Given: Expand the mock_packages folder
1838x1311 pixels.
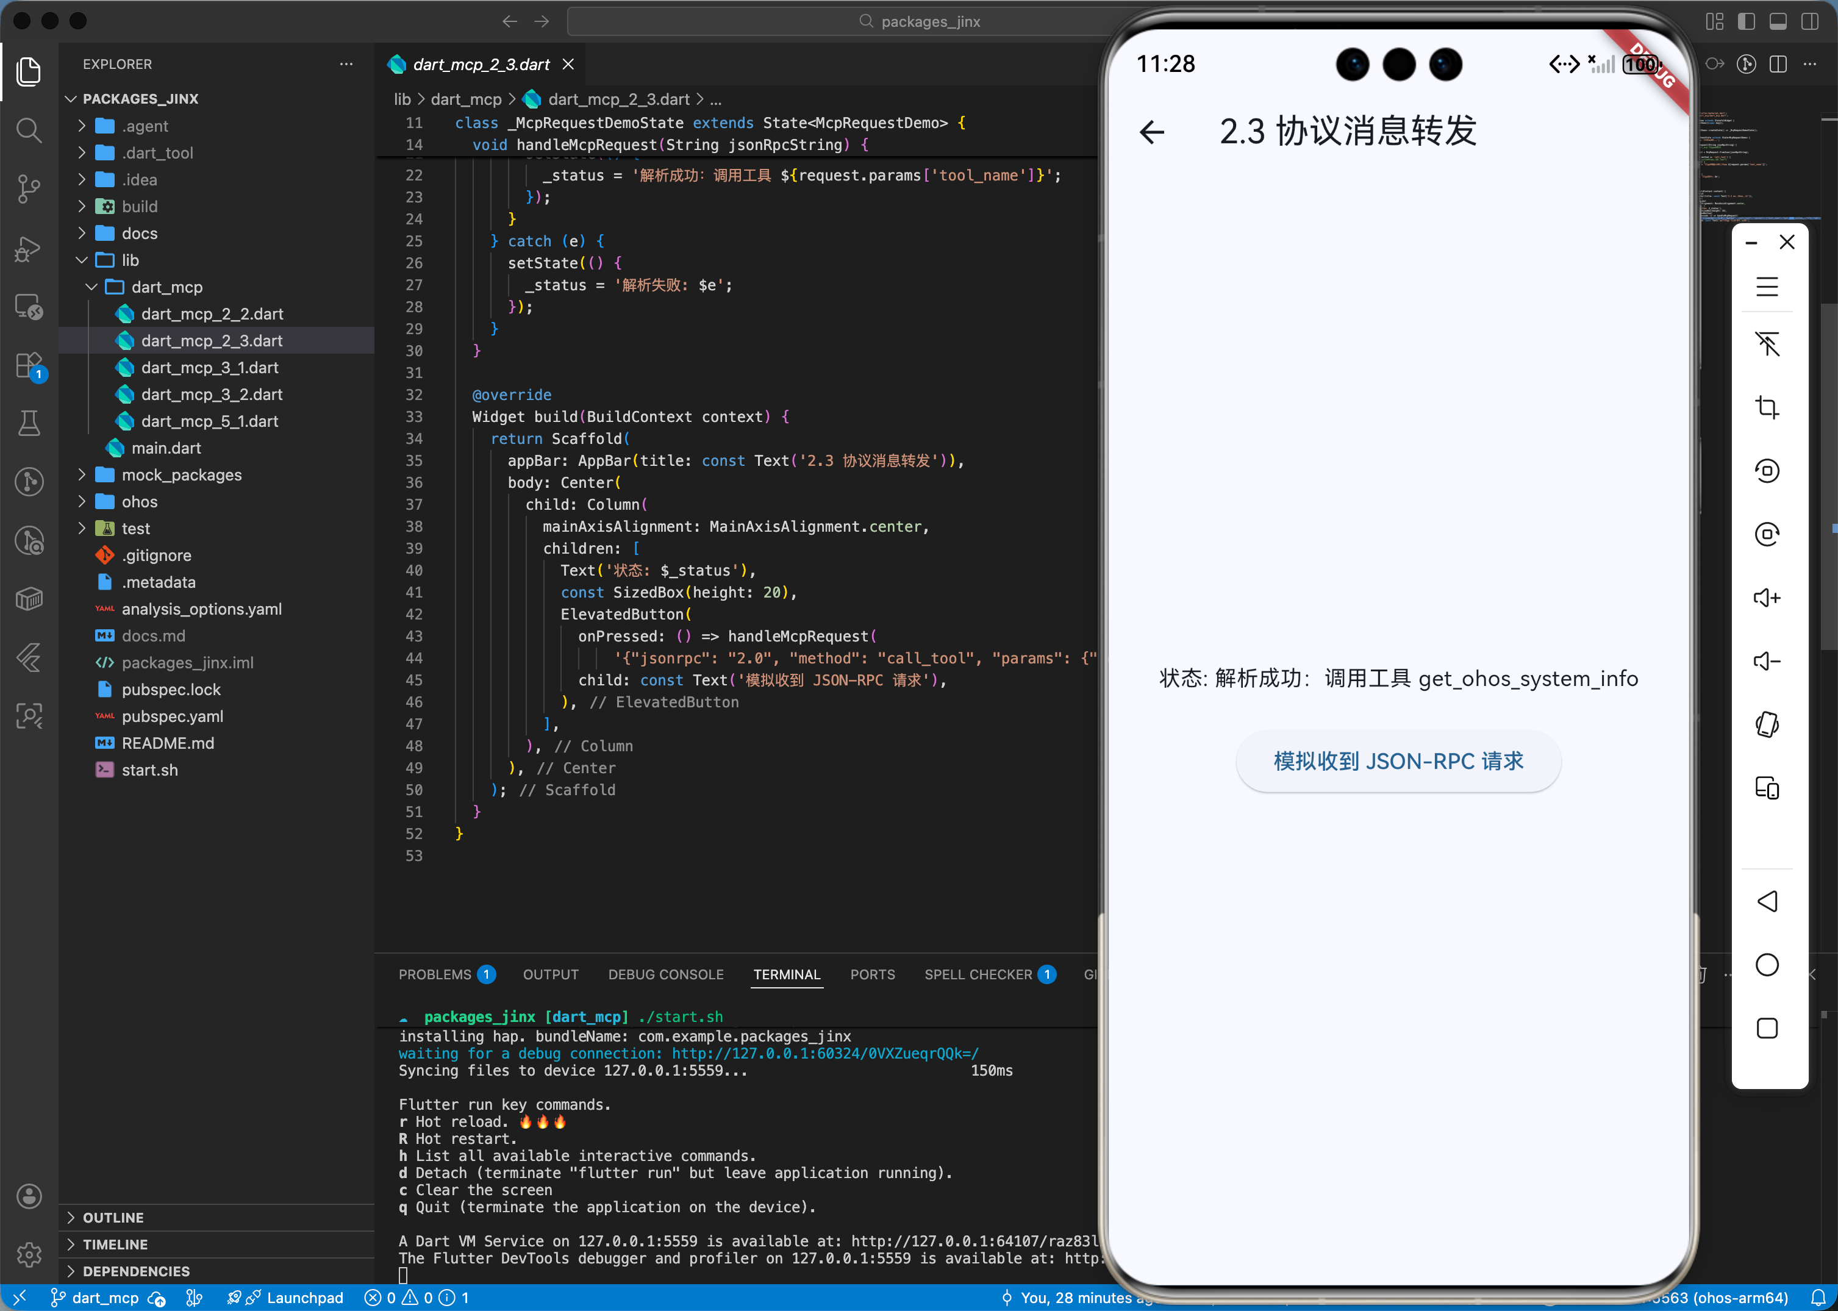Looking at the screenshot, I should tap(181, 474).
